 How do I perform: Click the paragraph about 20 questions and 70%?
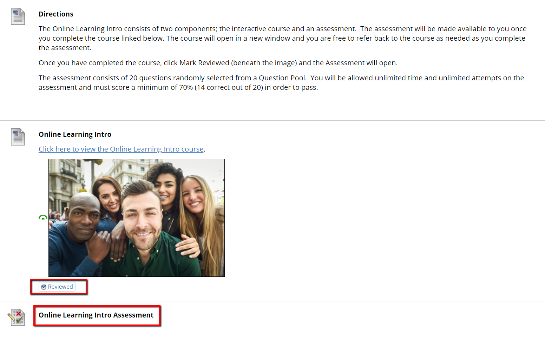point(281,82)
